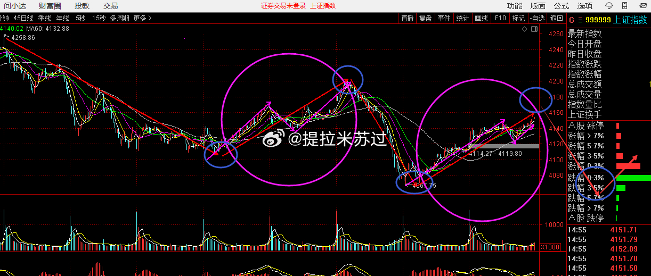This screenshot has height=276, width=651.
Task: Click the 总成交量 row
Action: click(x=585, y=94)
